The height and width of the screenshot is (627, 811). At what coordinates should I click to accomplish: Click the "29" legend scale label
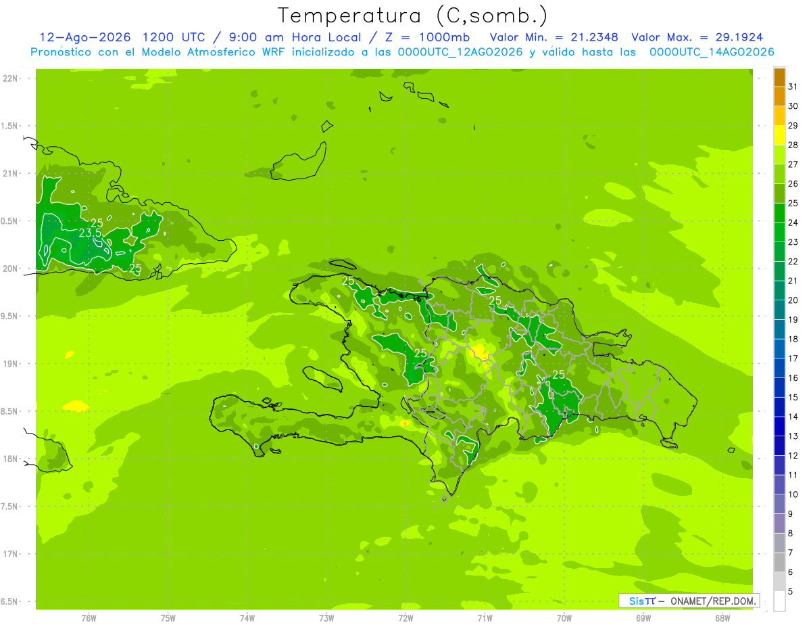coord(793,125)
